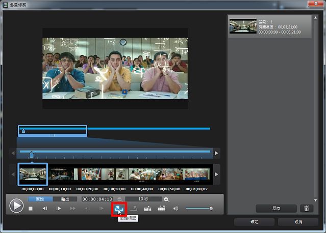Mute the preview audio speaker icon
This screenshot has height=233, width=326.
pyautogui.click(x=175, y=209)
